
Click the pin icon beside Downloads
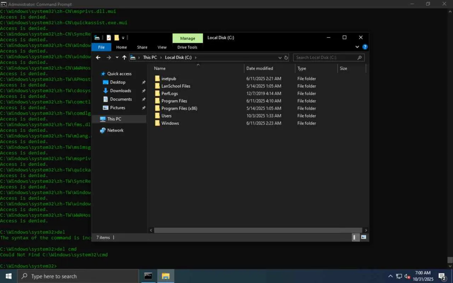pyautogui.click(x=143, y=91)
